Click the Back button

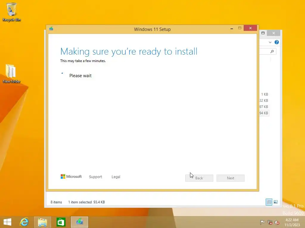coord(199,178)
